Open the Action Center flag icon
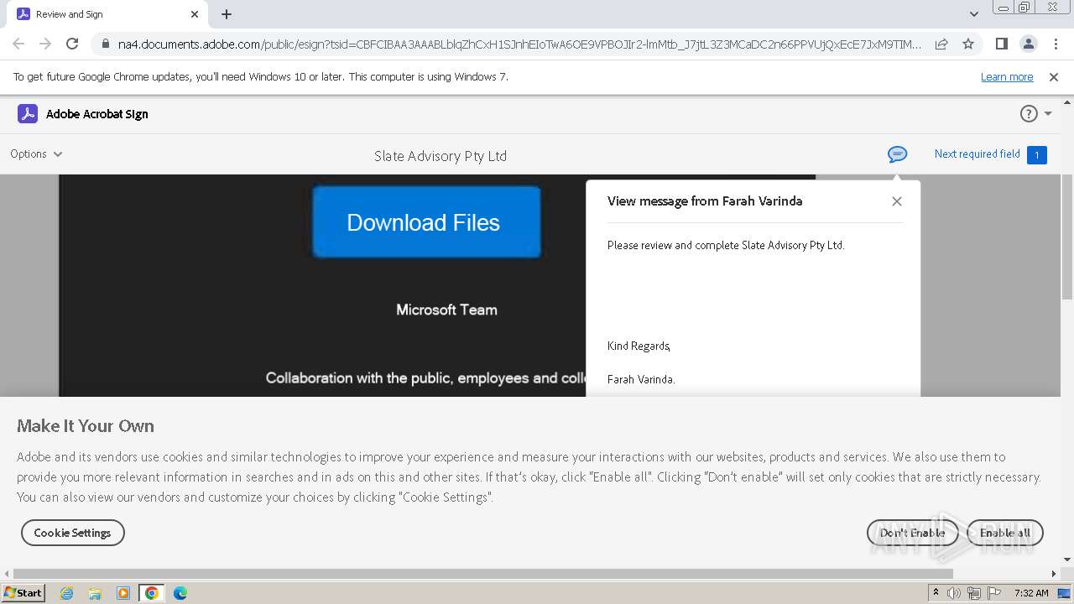 tap(994, 593)
